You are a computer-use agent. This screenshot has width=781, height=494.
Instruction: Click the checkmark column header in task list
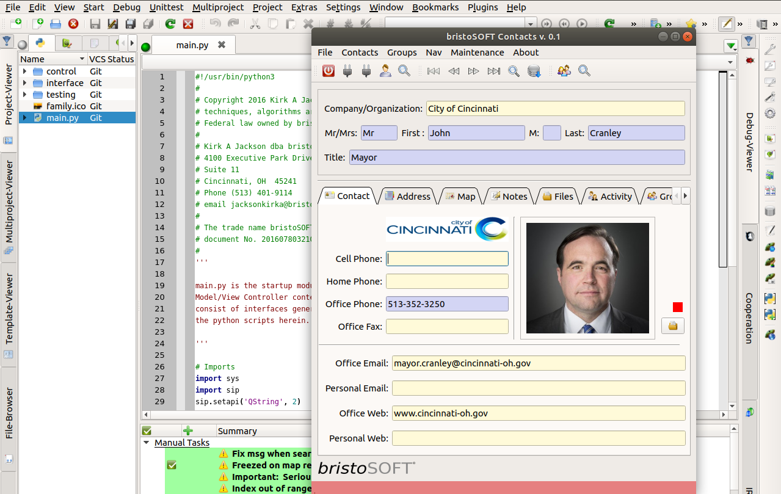point(147,430)
